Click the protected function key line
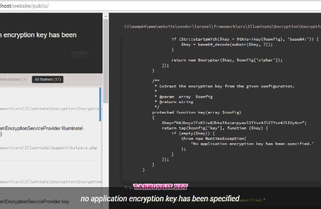 (x=196, y=112)
